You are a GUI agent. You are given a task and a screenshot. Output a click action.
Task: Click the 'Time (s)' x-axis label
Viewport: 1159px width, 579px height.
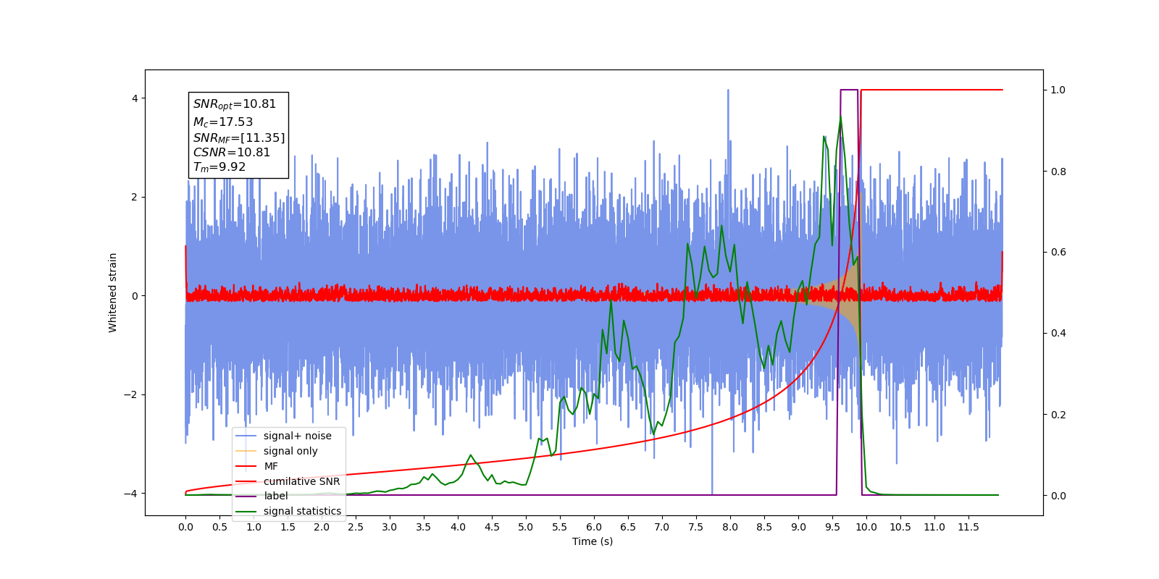593,541
